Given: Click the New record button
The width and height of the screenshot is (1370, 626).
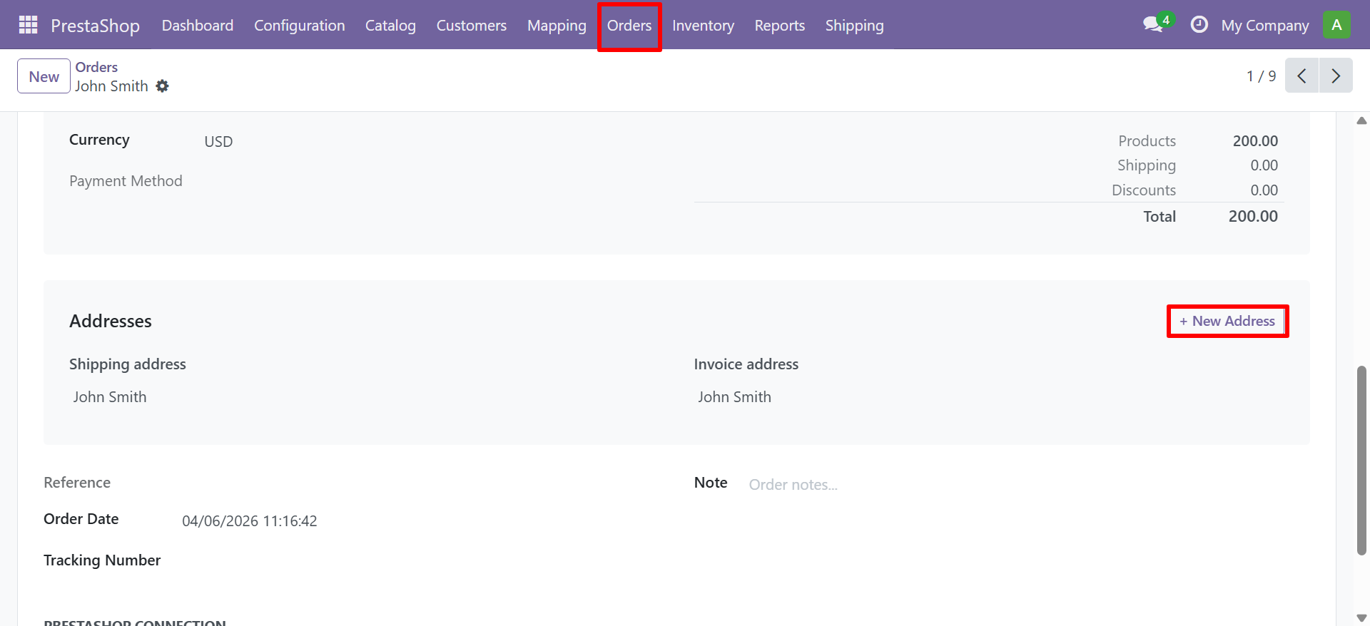Looking at the screenshot, I should (44, 76).
